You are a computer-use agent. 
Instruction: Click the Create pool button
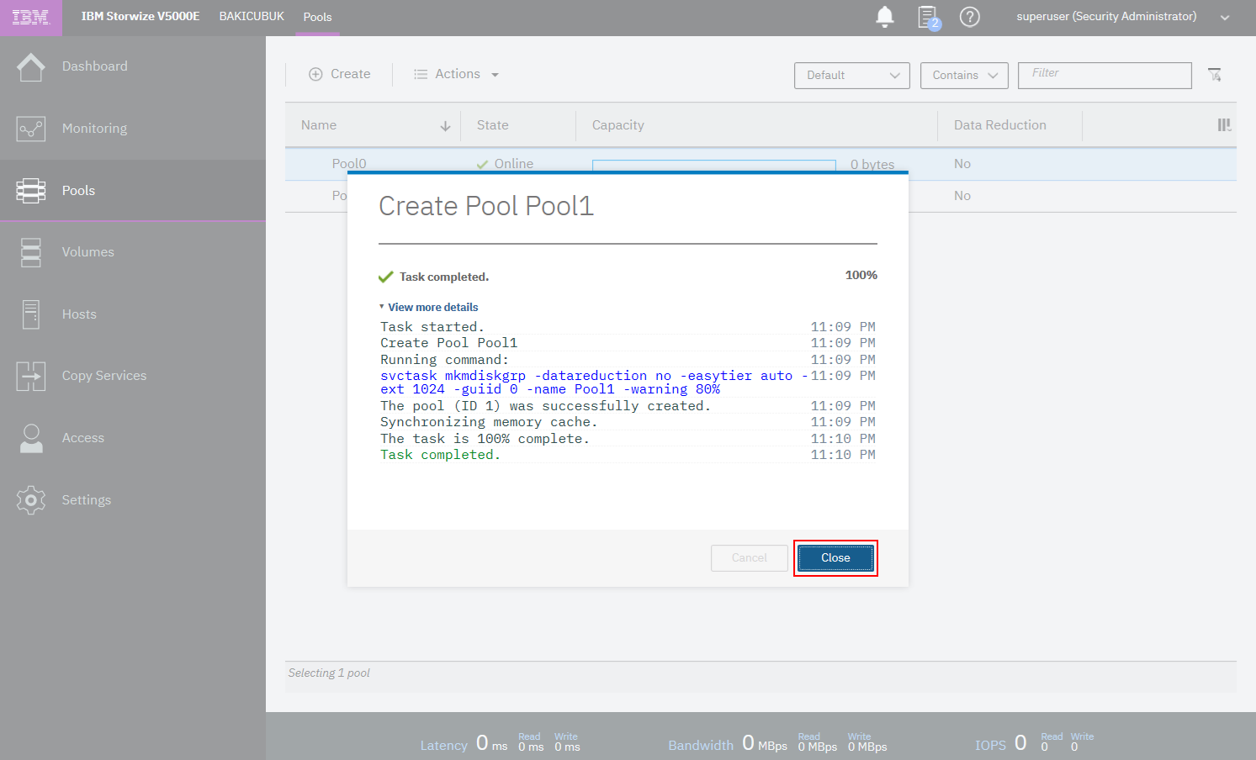(340, 74)
